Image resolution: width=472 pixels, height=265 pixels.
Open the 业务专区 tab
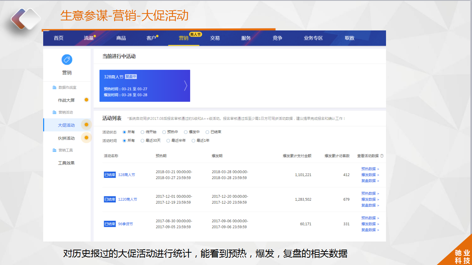point(313,38)
